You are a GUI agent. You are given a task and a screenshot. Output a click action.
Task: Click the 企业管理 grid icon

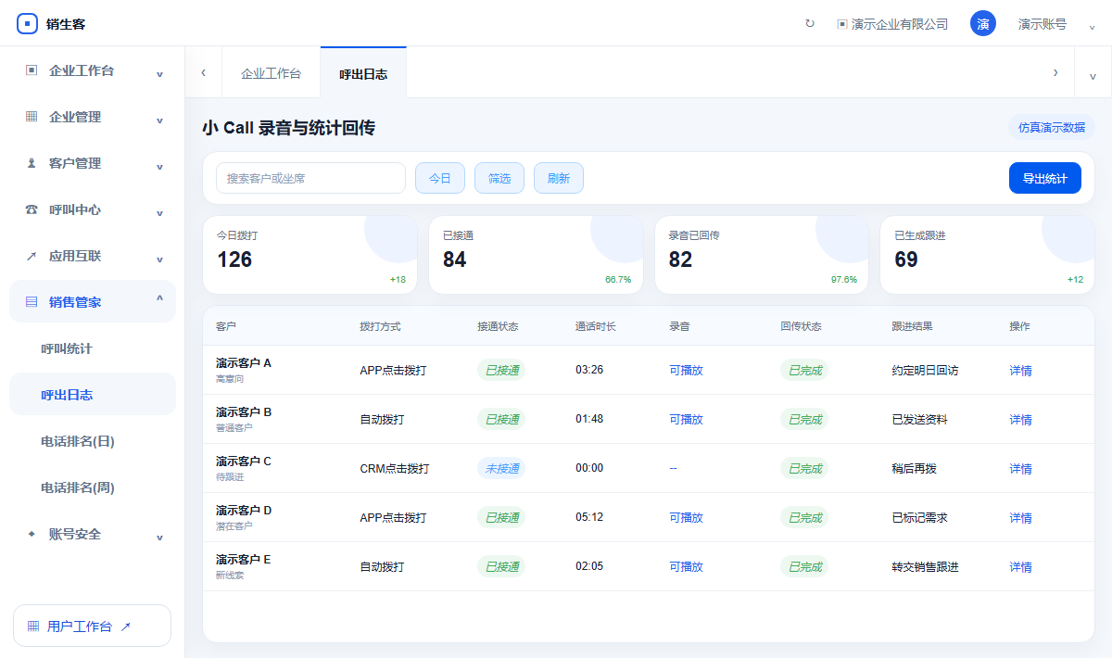32,117
